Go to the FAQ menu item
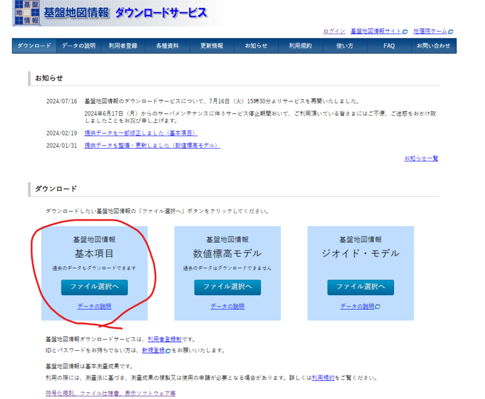This screenshot has height=399, width=485. pyautogui.click(x=389, y=46)
